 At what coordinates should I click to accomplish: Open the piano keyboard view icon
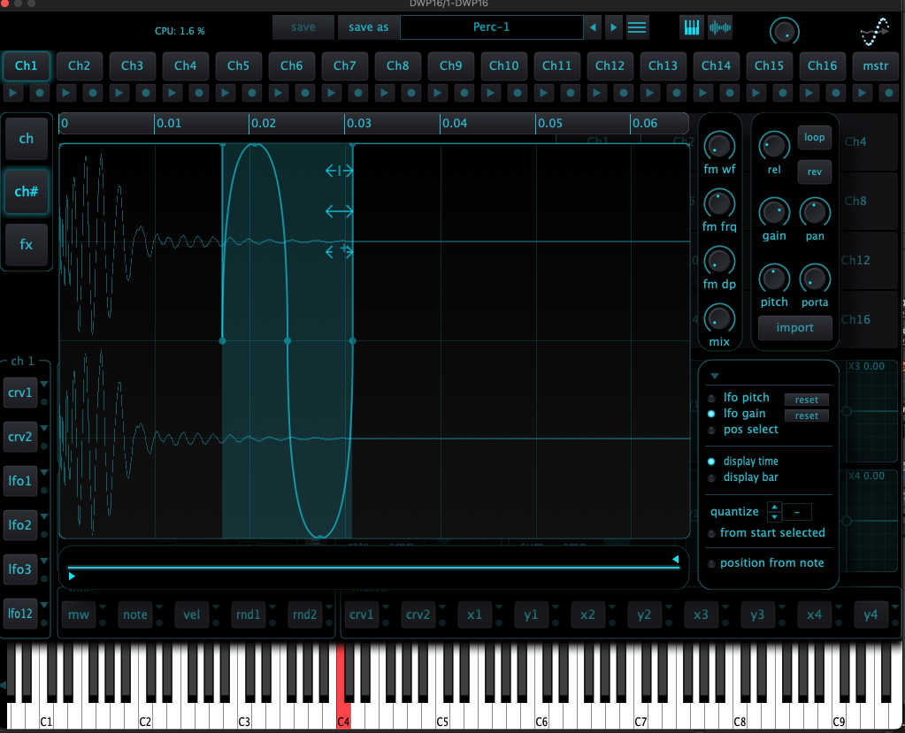point(692,27)
